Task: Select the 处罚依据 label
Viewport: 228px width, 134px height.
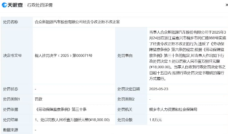Action: point(11,109)
